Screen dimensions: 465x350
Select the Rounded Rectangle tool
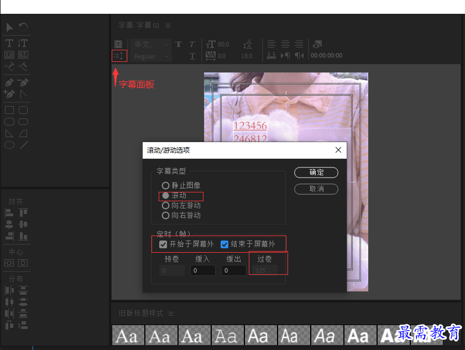click(23, 110)
